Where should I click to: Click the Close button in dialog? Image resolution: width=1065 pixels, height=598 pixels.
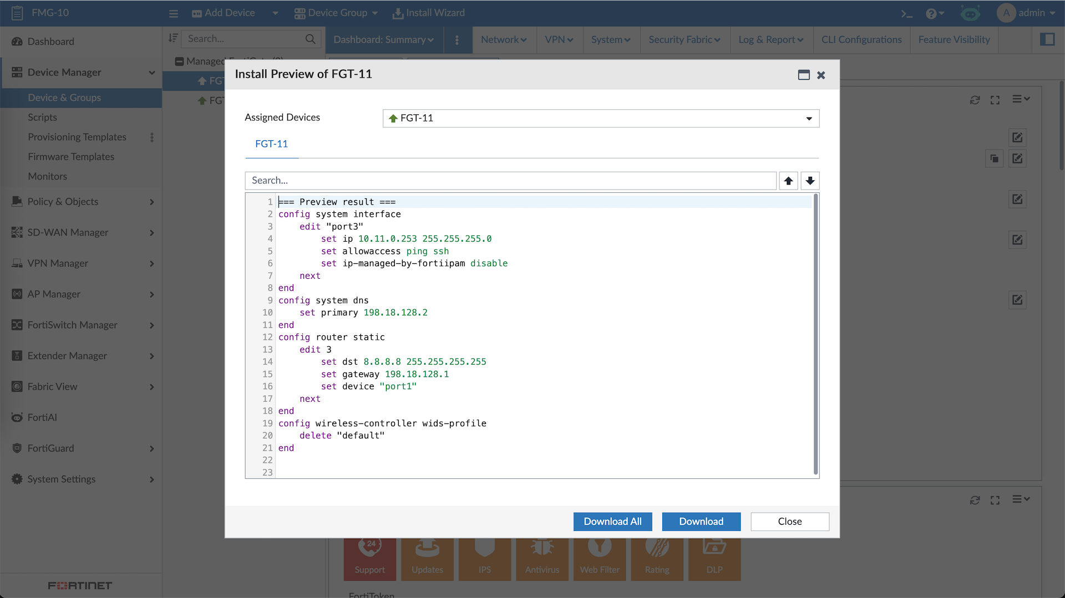point(789,522)
